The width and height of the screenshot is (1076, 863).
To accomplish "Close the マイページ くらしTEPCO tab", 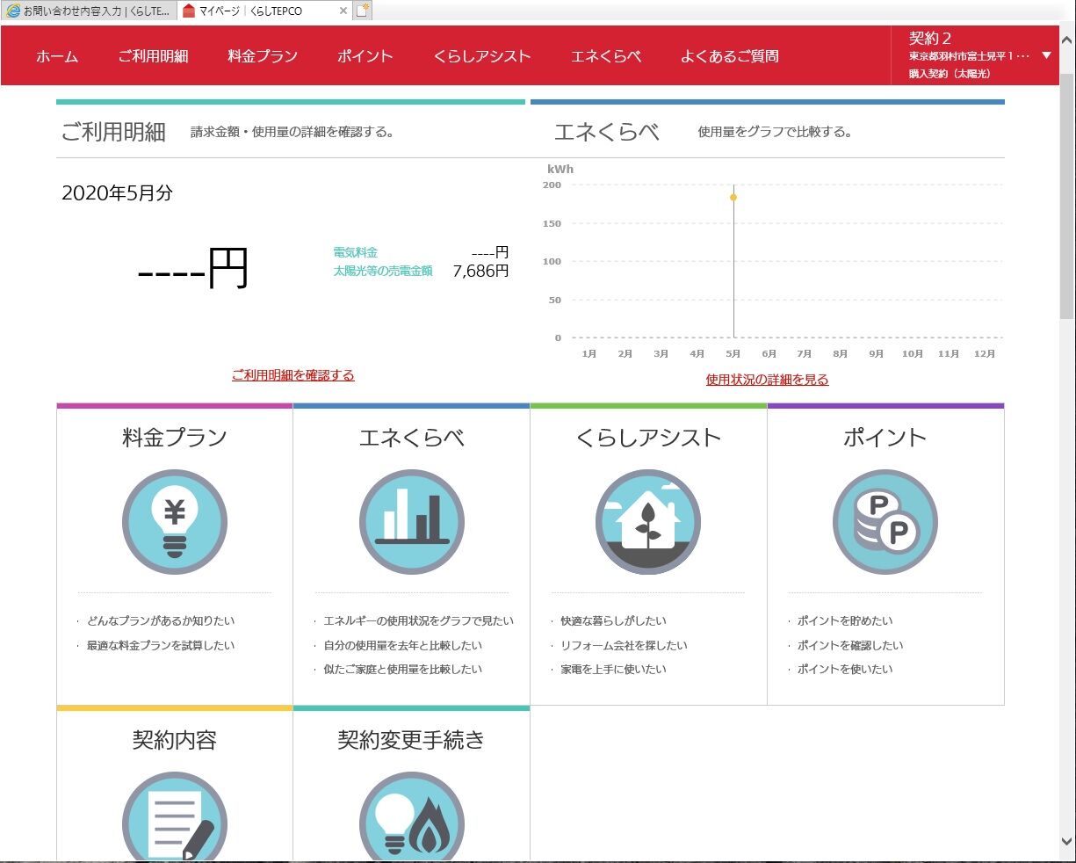I will coord(343,11).
